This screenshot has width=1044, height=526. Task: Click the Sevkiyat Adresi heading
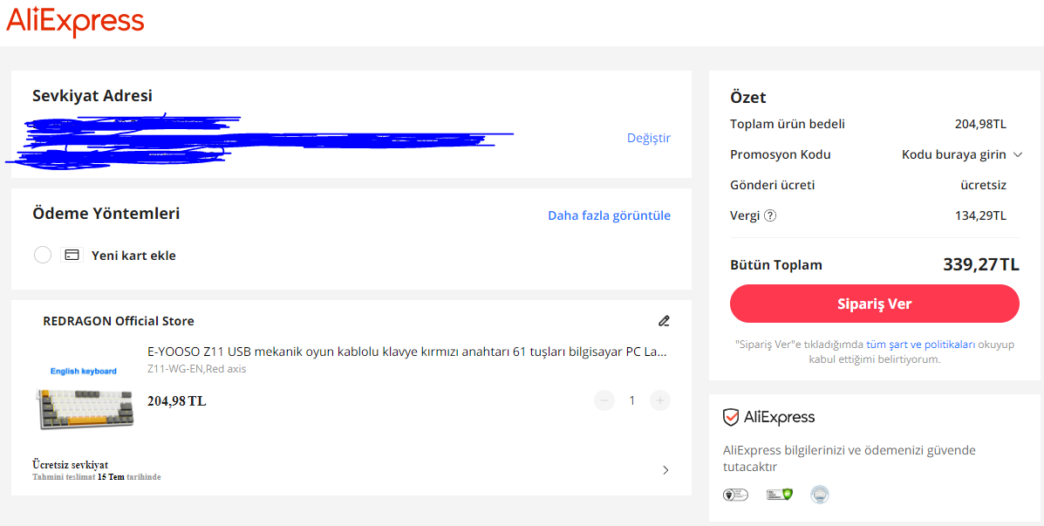pos(92,96)
